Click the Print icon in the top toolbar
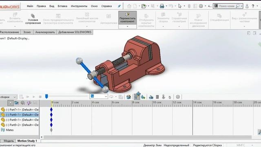The image size is (261, 147). tap(162, 6)
